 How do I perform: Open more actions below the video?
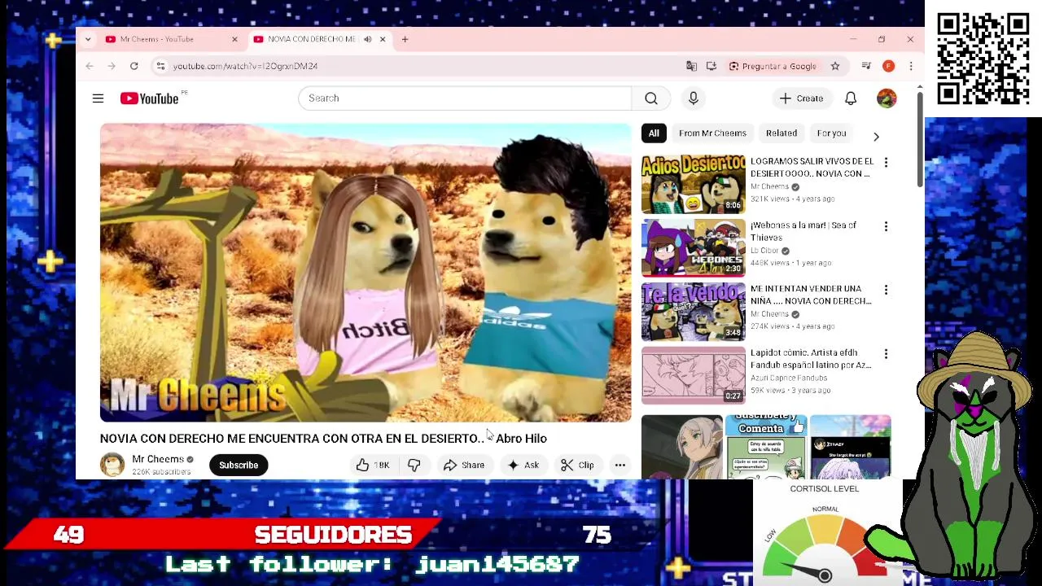pos(620,465)
